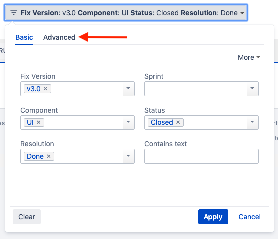Remove the v3.0 Fix Version tag
The height and width of the screenshot is (239, 278).
[x=45, y=89]
